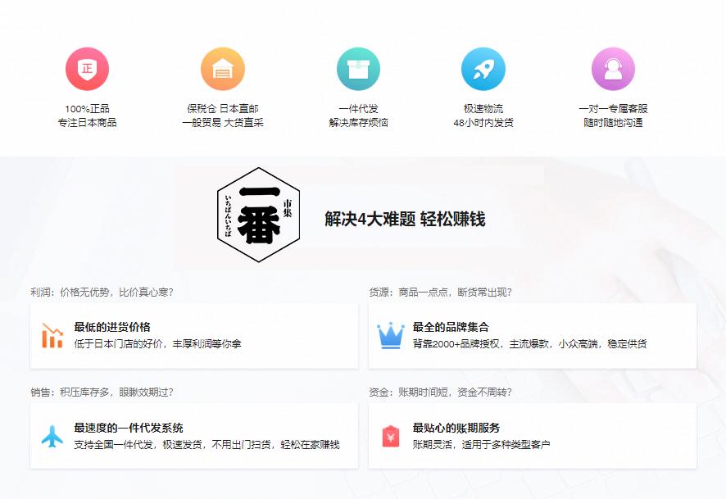726x499 pixels.
Task: Select the orange bar chart pricing icon
Action: click(x=51, y=335)
